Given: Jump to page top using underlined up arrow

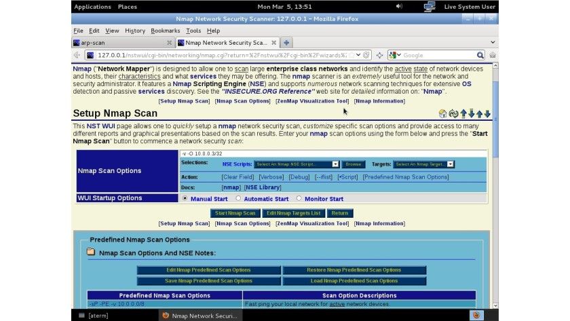Looking at the screenshot, I should (463, 114).
